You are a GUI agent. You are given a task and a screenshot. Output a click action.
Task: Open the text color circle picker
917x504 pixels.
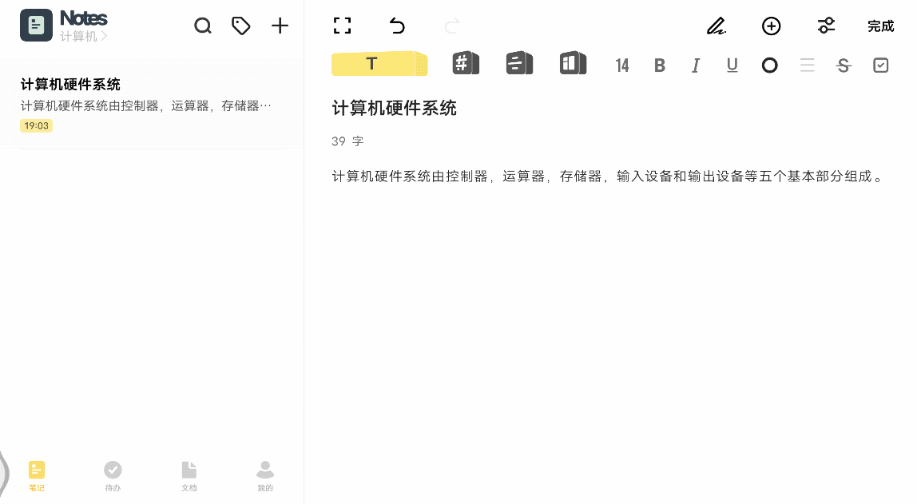[769, 65]
